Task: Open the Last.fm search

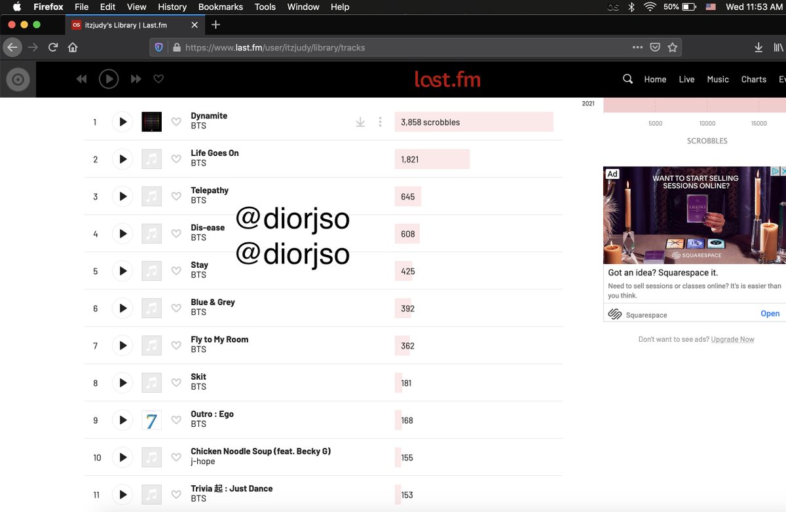Action: click(x=627, y=79)
